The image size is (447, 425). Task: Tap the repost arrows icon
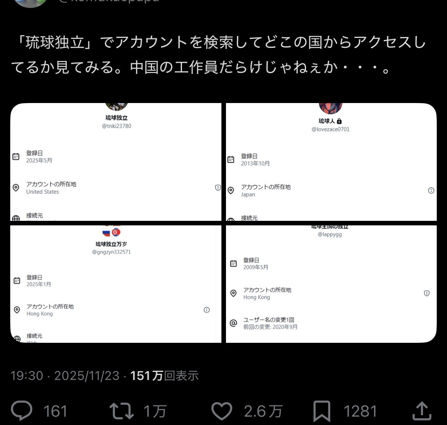coord(122,411)
